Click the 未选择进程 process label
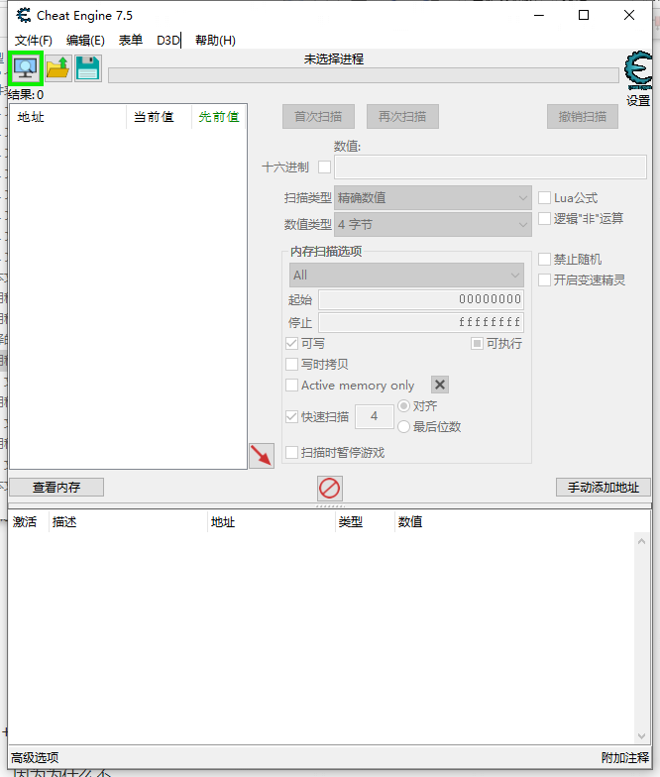Viewport: 660px width, 777px height. click(x=333, y=59)
